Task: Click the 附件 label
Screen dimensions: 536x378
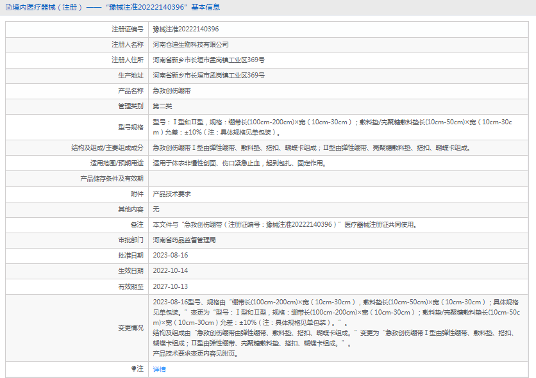Action: [x=137, y=193]
